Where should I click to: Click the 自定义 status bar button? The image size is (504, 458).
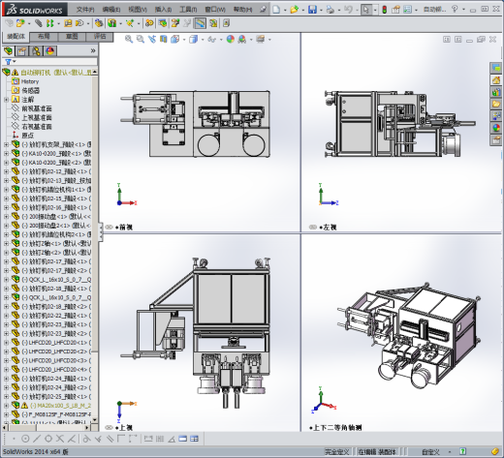tap(430, 451)
